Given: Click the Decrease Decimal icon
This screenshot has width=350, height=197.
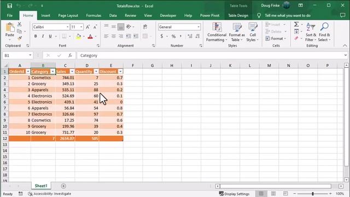Looking at the screenshot, I should click(197, 36).
